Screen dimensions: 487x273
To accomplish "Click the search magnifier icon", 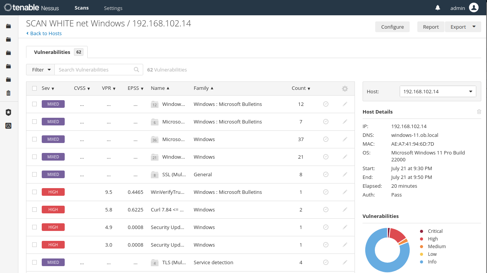I will pyautogui.click(x=136, y=70).
